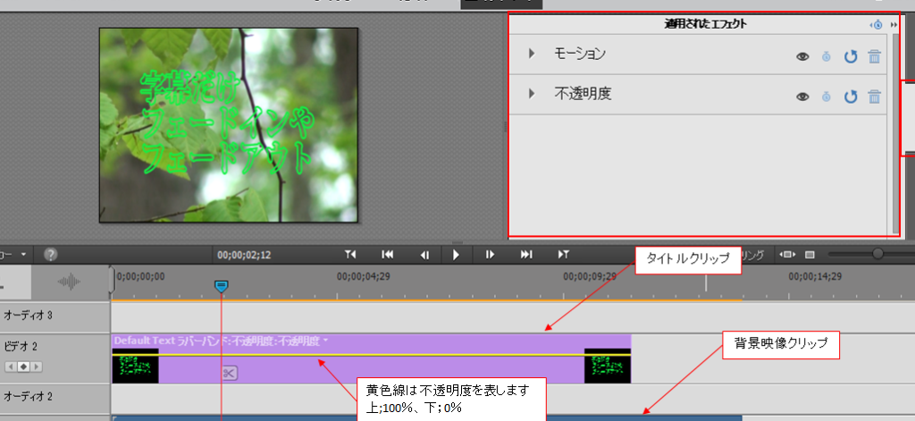Click the zoom-out icon beside zoom slider
Image resolution: width=915 pixels, height=421 pixels.
pos(810,255)
